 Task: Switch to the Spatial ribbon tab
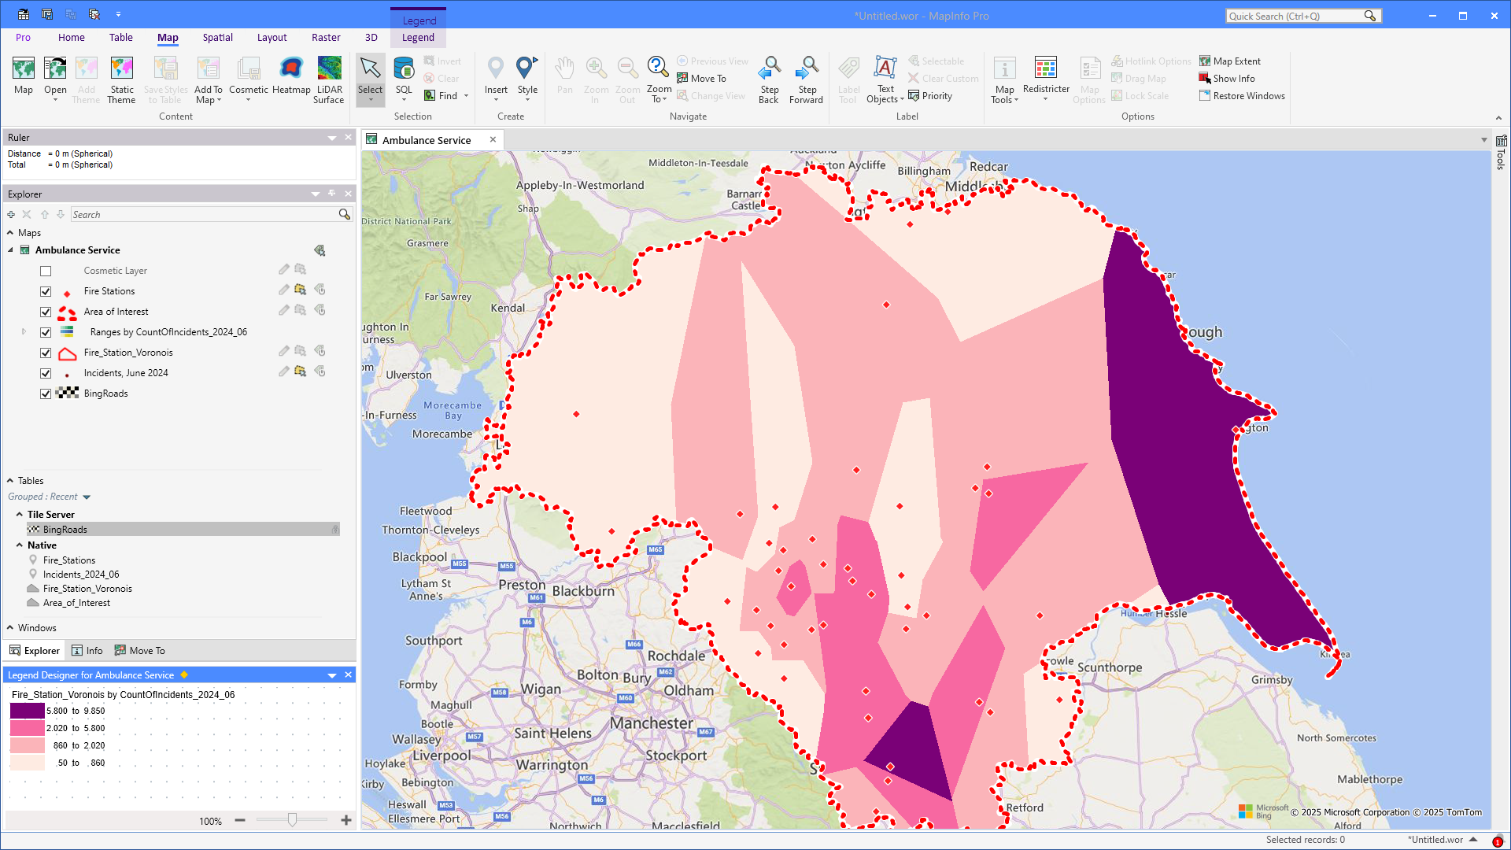pos(217,37)
